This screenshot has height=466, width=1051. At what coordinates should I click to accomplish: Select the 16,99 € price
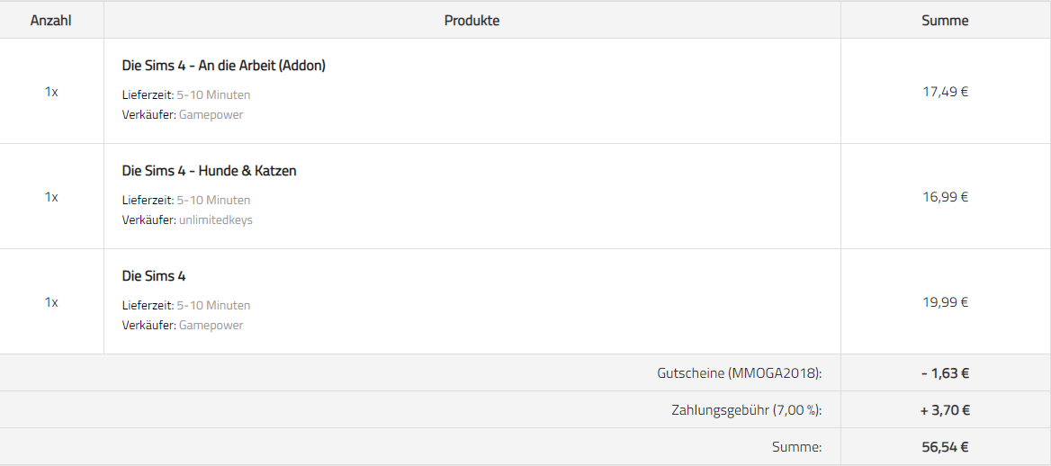coord(945,197)
